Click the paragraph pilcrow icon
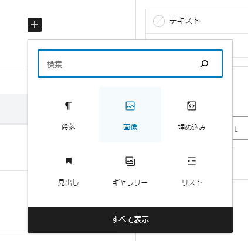The image size is (248, 241). (x=69, y=106)
